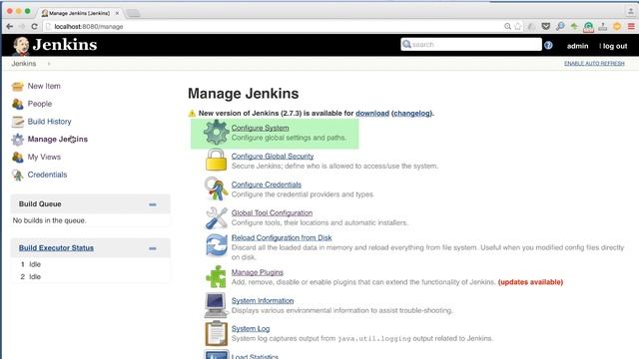Click the Manage Plugins puzzle piece icon

(x=216, y=276)
